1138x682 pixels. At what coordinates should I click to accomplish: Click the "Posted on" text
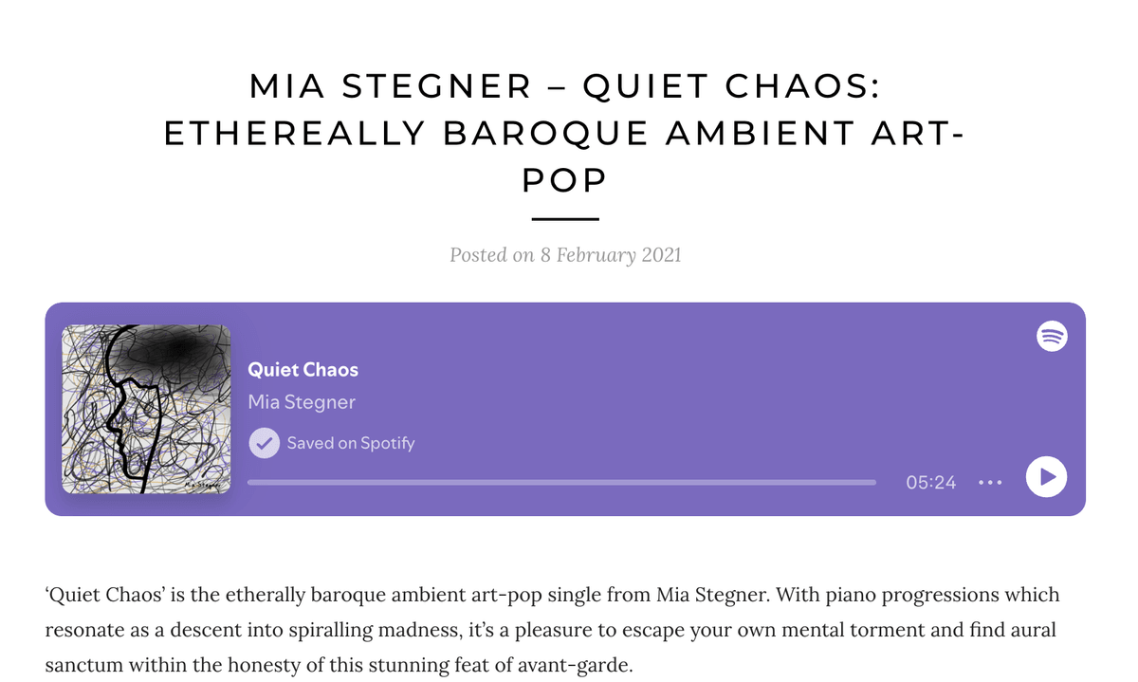491,254
